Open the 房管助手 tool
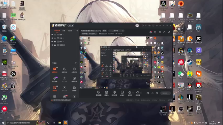The height and width of the screenshot is (125, 223). click(x=64, y=70)
